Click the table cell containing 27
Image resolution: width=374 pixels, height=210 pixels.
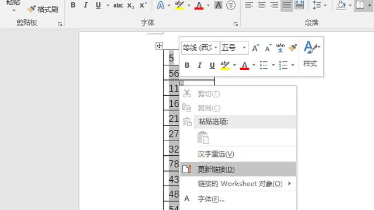click(171, 134)
